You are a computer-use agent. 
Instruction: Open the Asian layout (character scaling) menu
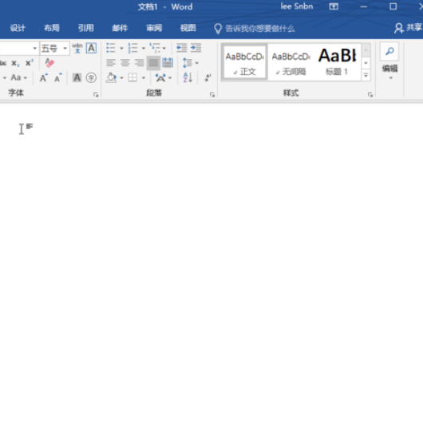[164, 77]
